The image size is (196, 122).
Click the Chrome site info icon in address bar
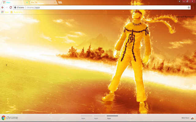tap(15, 7)
